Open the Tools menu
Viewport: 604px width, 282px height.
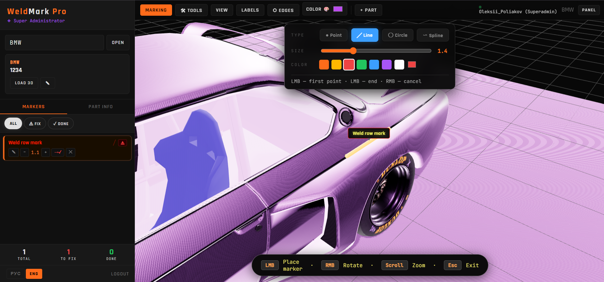[191, 10]
